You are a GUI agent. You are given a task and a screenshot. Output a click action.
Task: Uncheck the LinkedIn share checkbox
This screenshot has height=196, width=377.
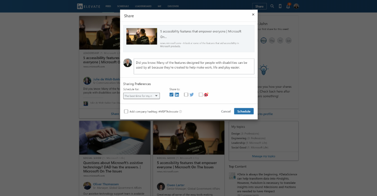tap(171, 95)
